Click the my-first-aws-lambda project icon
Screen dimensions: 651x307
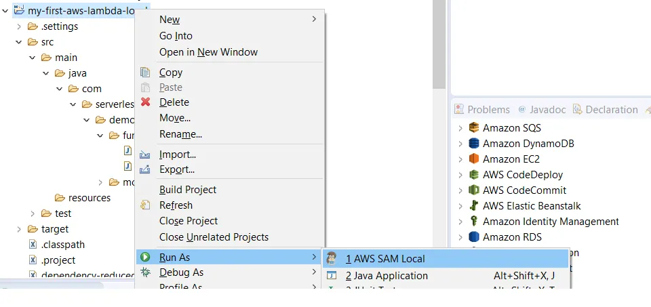(x=19, y=9)
